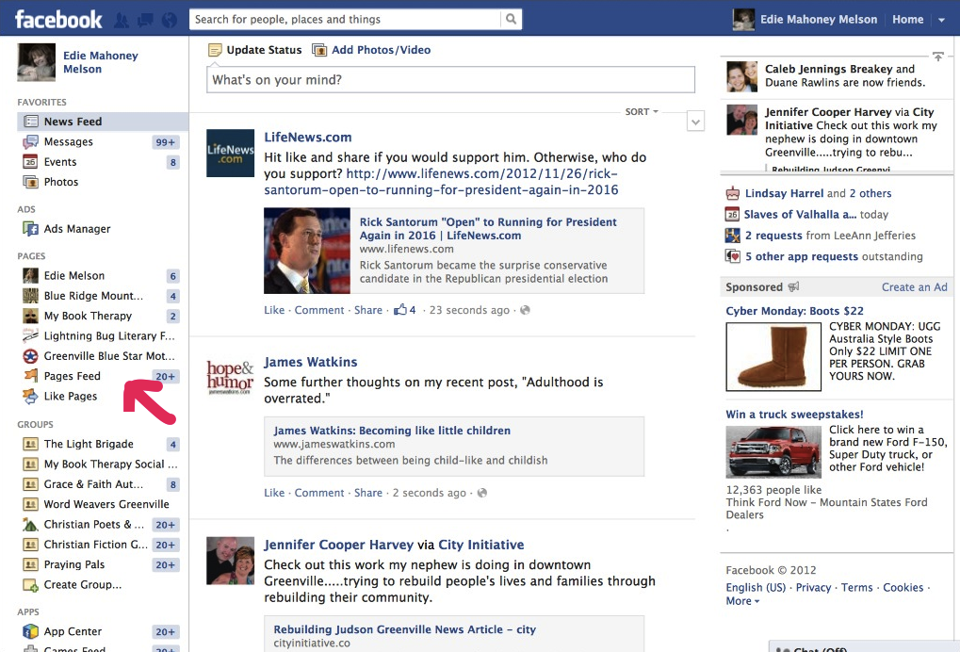Viewport: 960px width, 652px height.
Task: Open messages icon in top bar
Action: tap(146, 20)
